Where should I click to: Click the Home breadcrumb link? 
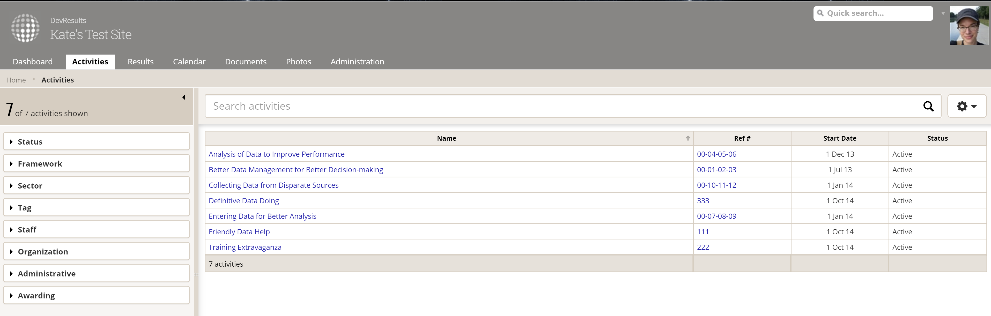[x=16, y=80]
